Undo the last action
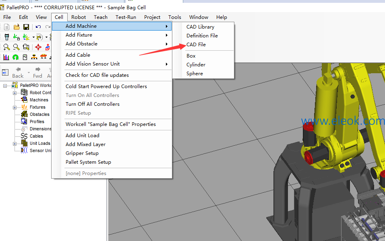The height and width of the screenshot is (241, 385). click(38, 27)
